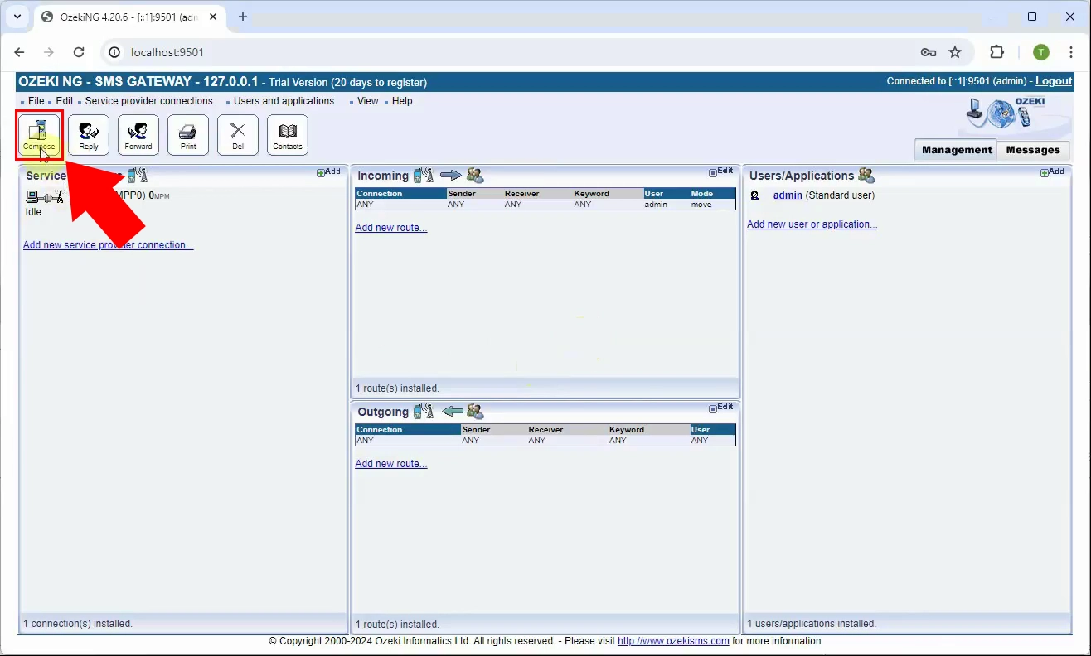This screenshot has height=656, width=1091.
Task: Click Incoming table Mode column header
Action: click(x=713, y=194)
